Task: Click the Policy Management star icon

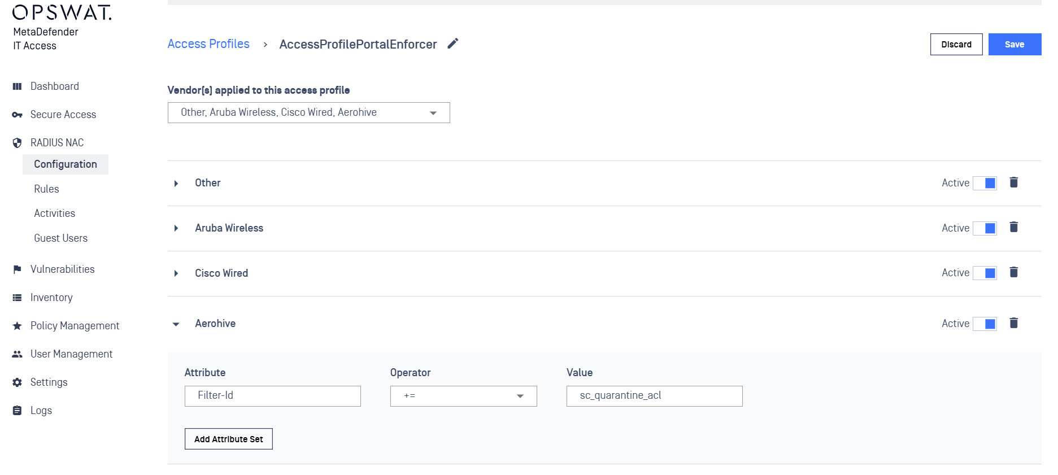Action: tap(17, 326)
